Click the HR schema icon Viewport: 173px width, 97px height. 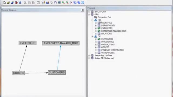click(x=95, y=20)
